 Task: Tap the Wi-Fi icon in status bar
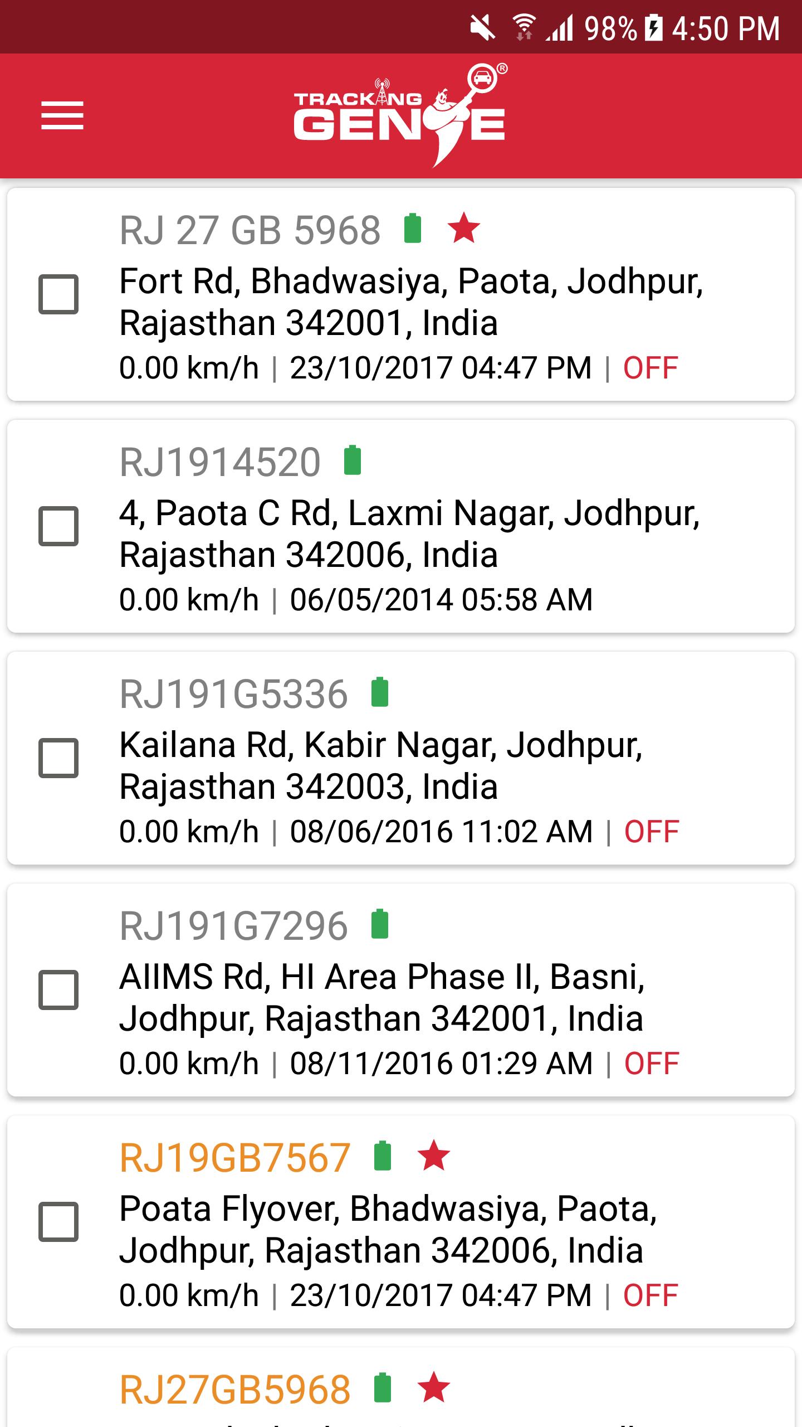[524, 28]
